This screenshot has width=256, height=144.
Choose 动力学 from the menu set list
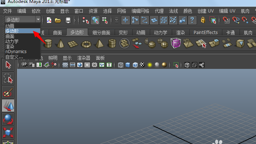23,41
